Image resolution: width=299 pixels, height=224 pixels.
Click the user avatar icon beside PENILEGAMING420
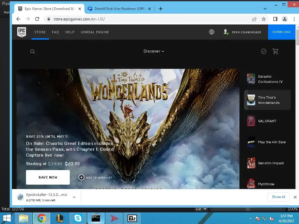click(x=226, y=32)
